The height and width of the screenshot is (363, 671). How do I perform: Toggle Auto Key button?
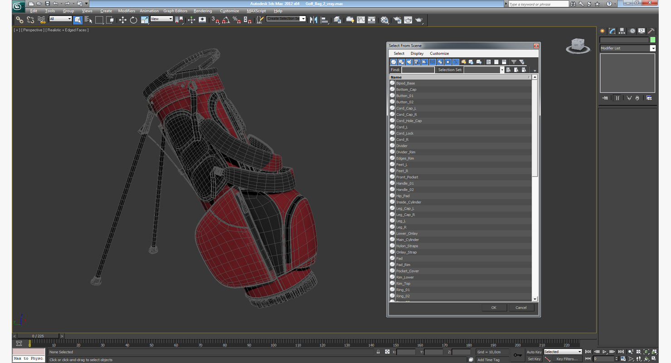click(x=534, y=352)
